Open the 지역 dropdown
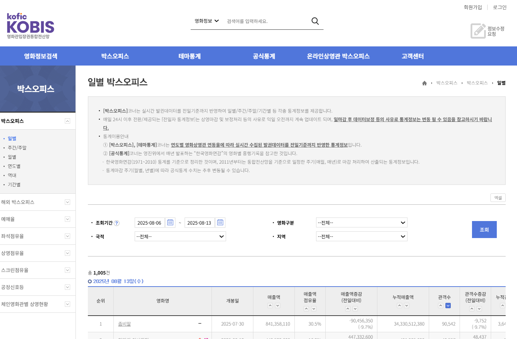The width and height of the screenshot is (517, 339). (361, 236)
